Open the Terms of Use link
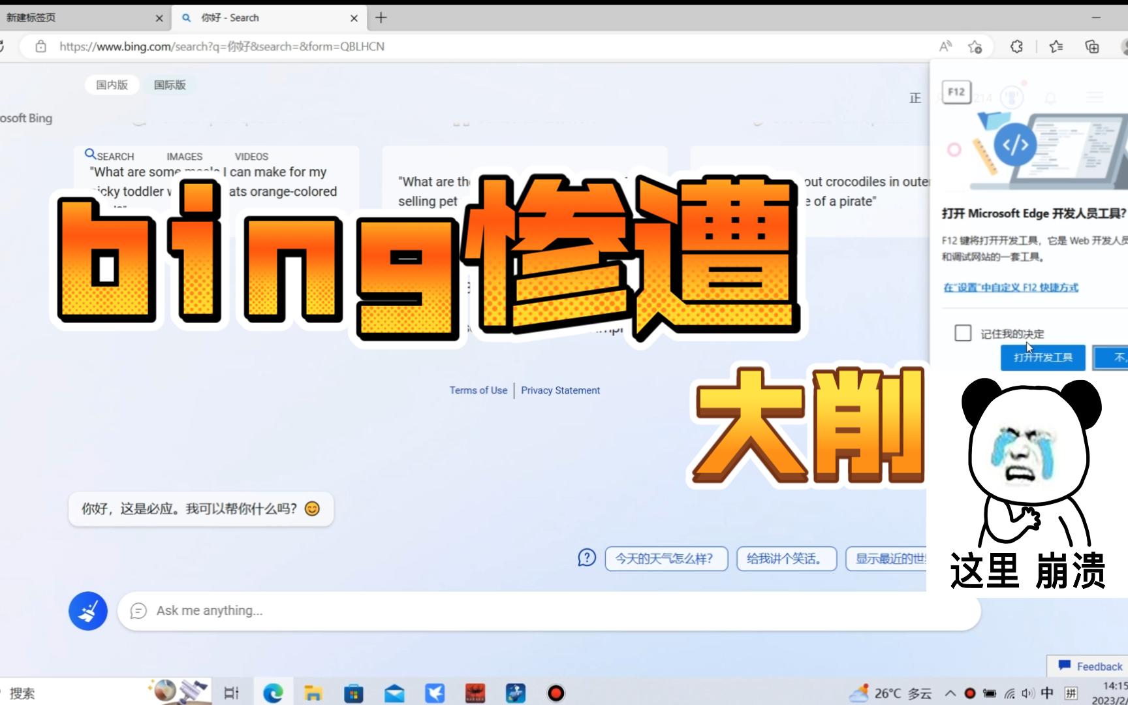 click(478, 390)
